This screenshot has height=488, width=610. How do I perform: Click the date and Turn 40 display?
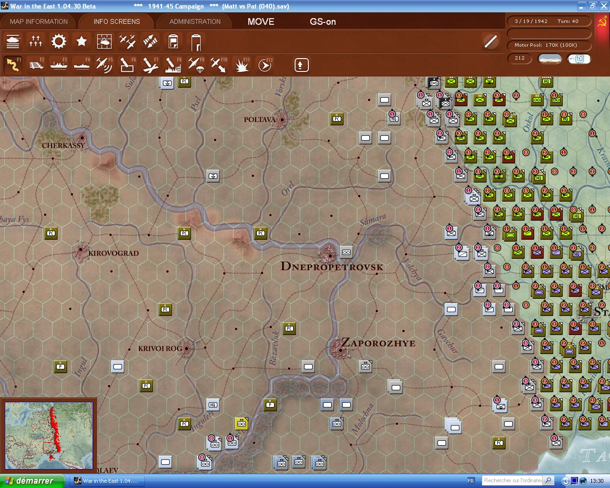point(549,21)
